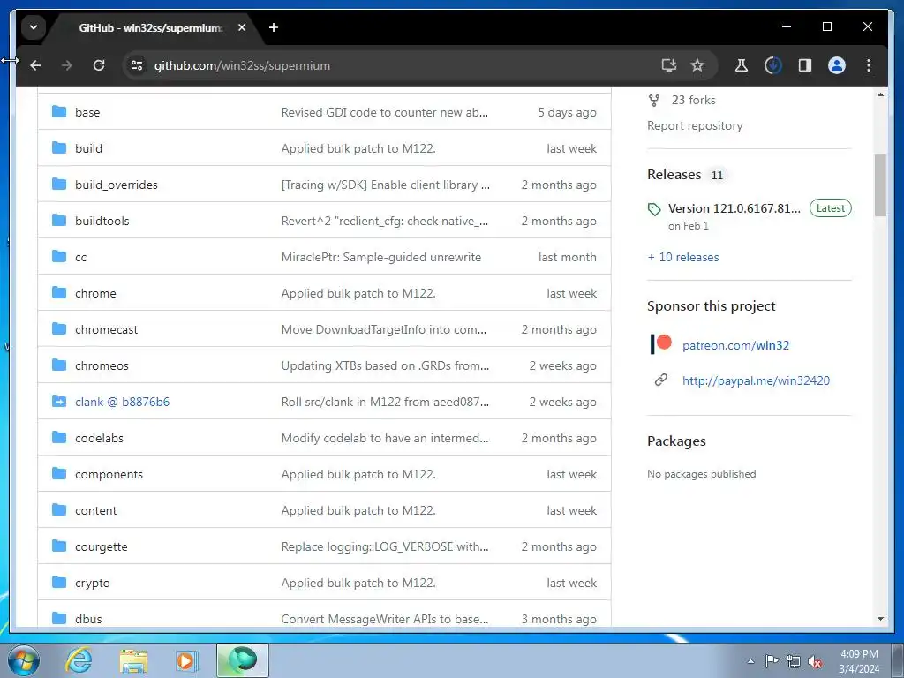Open the Chrome Labs flask icon

point(742,65)
